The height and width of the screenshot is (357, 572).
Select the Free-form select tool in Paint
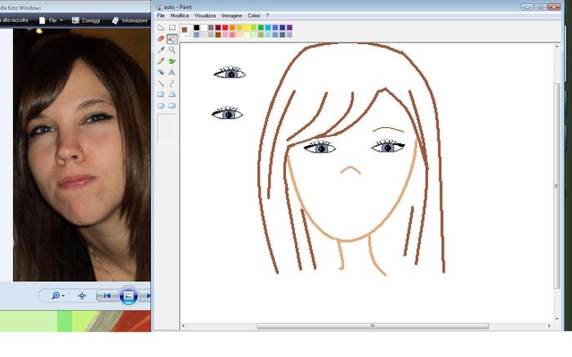(x=161, y=28)
